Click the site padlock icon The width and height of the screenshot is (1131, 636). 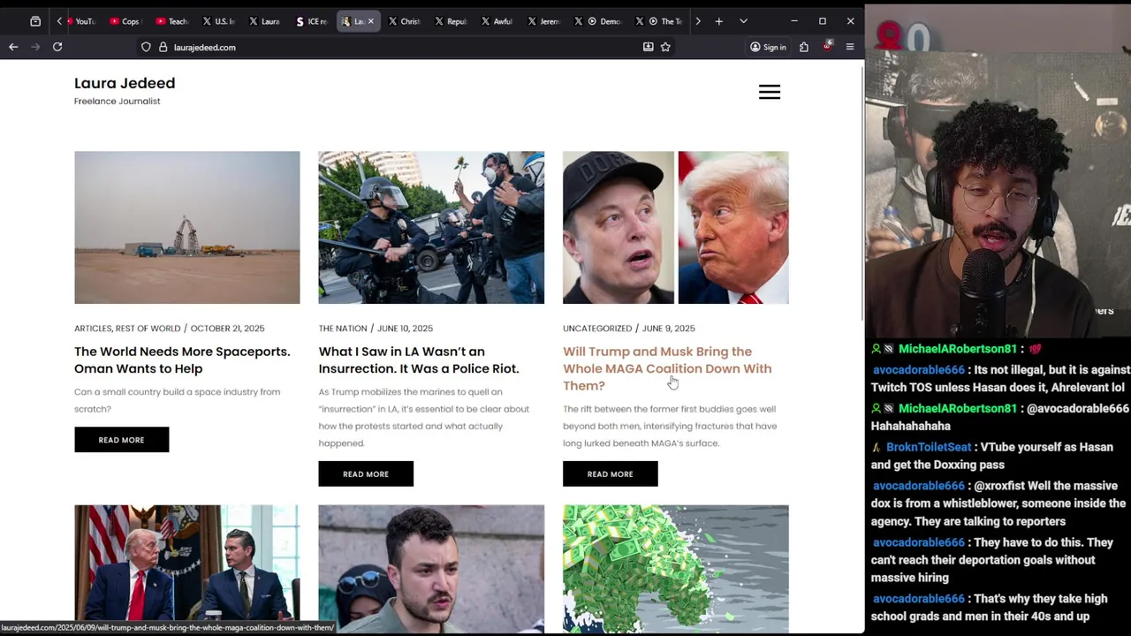coord(163,47)
